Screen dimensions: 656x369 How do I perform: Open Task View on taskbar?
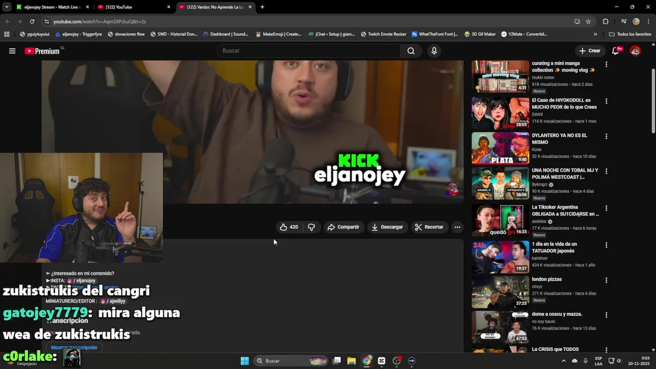[x=337, y=361]
